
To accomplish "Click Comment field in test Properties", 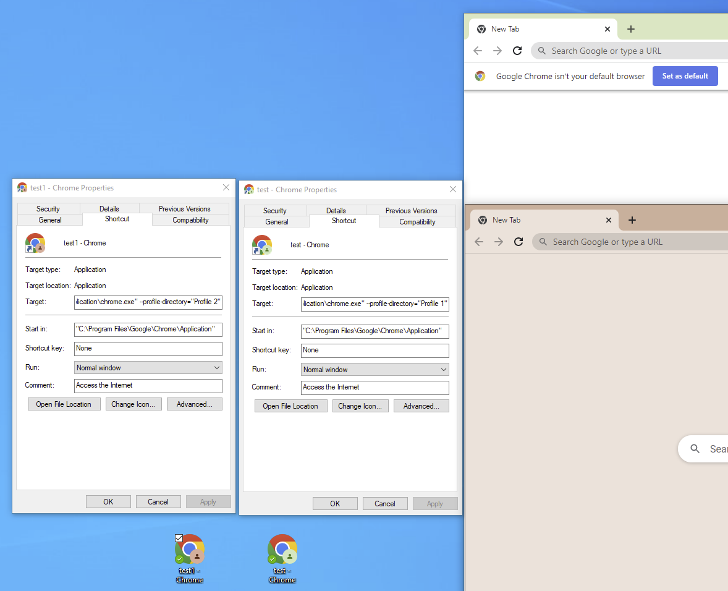I will (375, 388).
